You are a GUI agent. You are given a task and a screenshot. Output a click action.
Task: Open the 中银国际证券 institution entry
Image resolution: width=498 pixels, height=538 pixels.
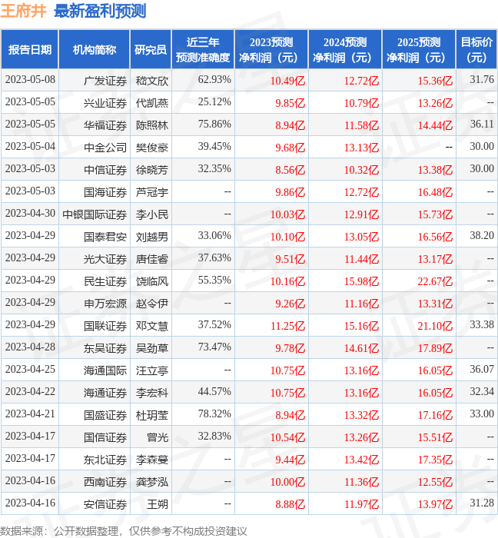click(95, 214)
